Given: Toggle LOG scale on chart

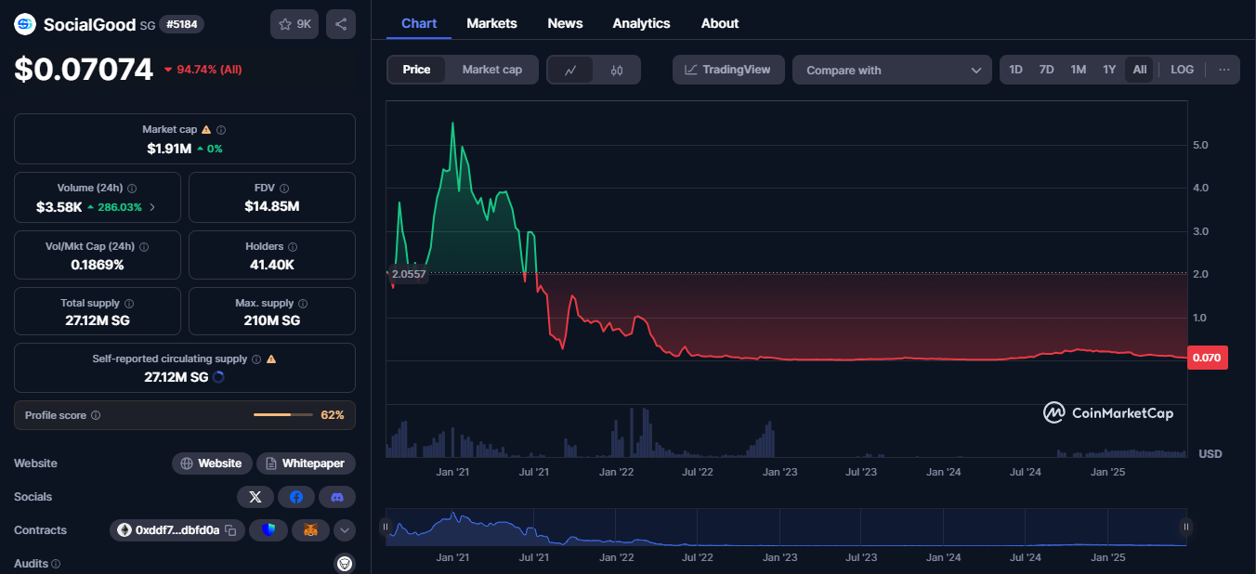Looking at the screenshot, I should point(1182,70).
